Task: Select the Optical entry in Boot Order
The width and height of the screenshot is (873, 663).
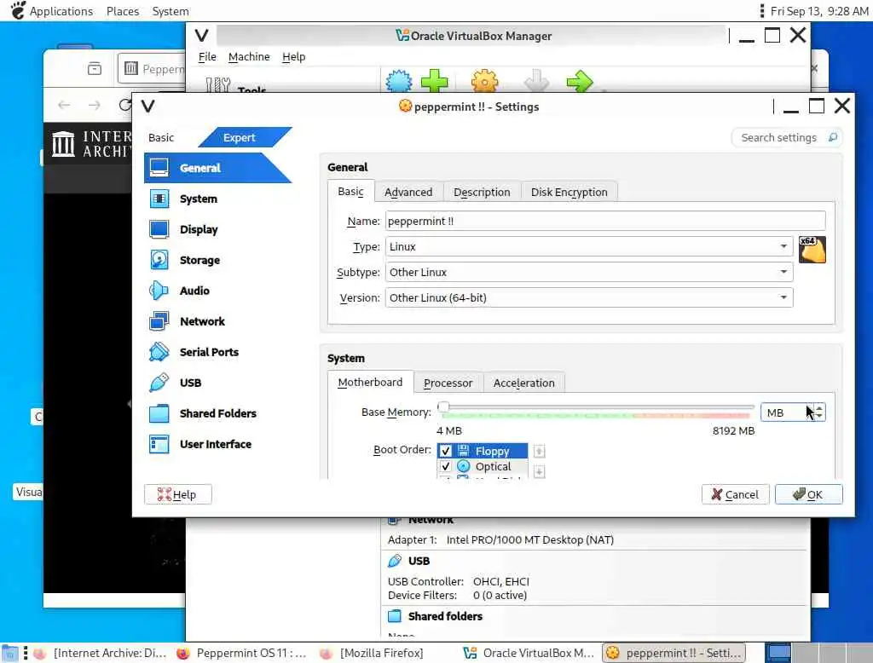Action: click(x=492, y=466)
